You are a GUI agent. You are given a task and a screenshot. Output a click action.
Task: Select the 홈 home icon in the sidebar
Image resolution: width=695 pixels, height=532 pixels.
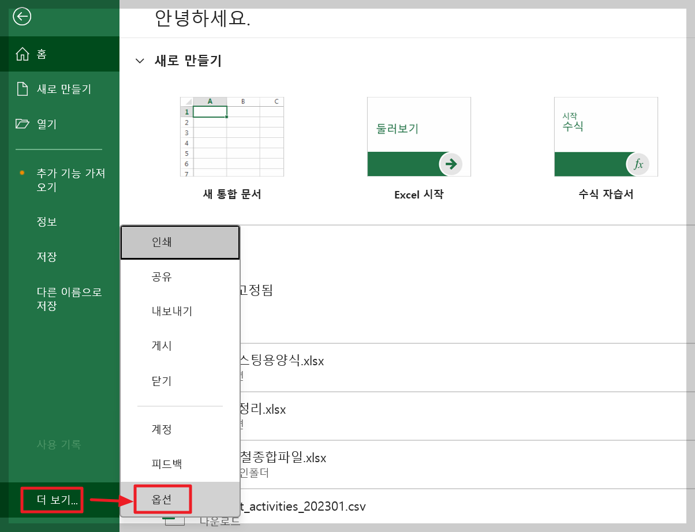pos(23,54)
